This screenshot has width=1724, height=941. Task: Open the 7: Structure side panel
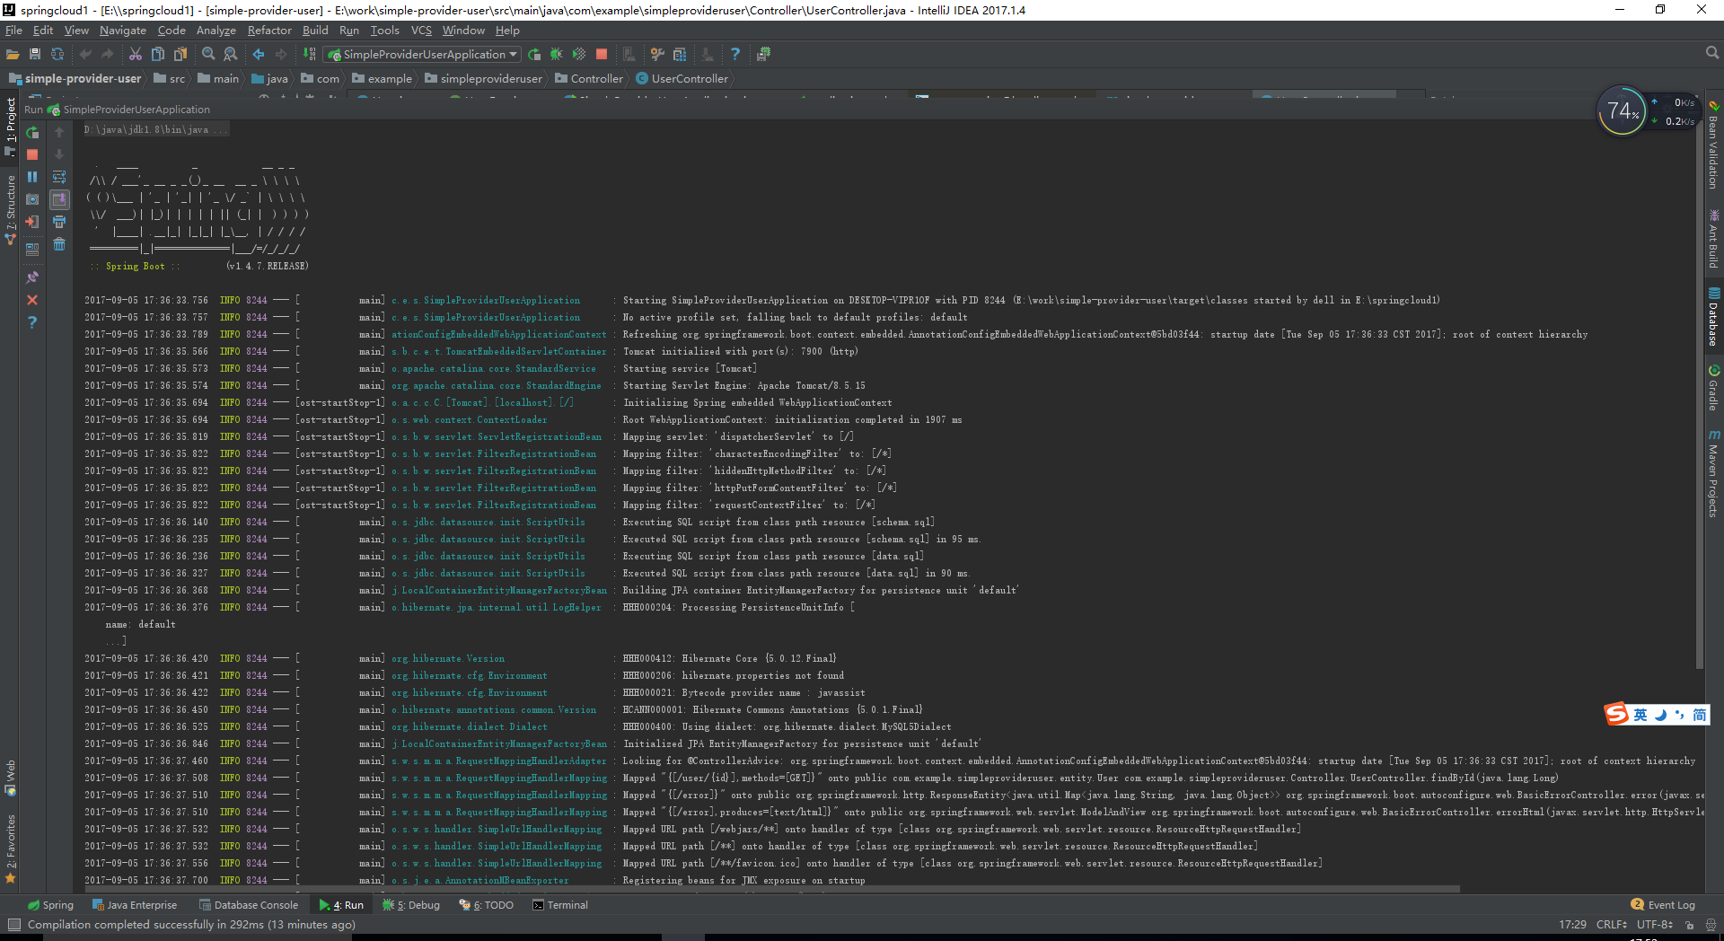(x=11, y=208)
